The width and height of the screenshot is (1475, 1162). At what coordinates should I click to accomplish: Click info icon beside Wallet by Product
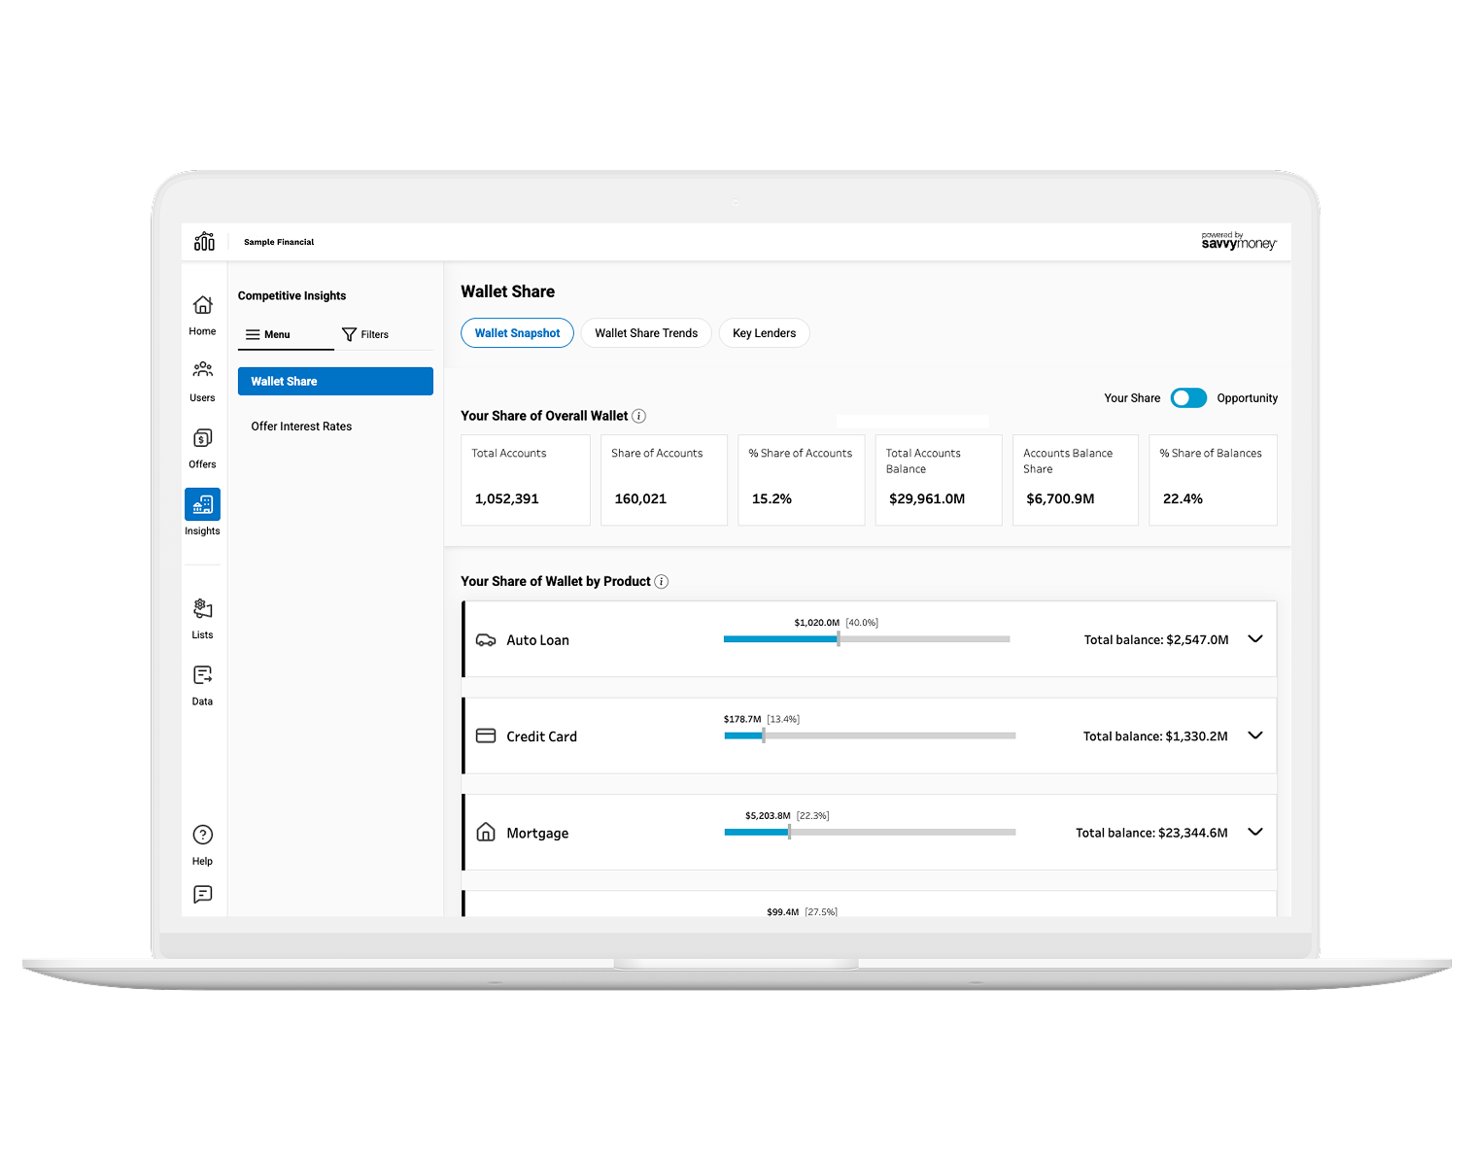662,582
